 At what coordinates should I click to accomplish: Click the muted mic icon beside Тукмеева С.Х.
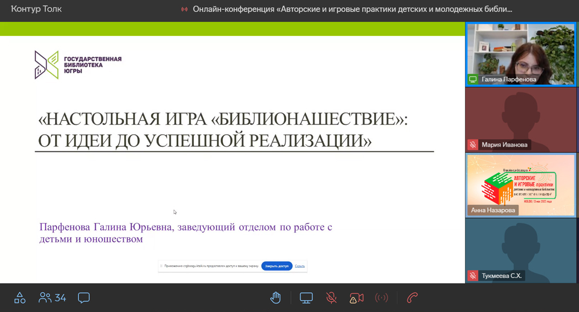click(x=473, y=276)
